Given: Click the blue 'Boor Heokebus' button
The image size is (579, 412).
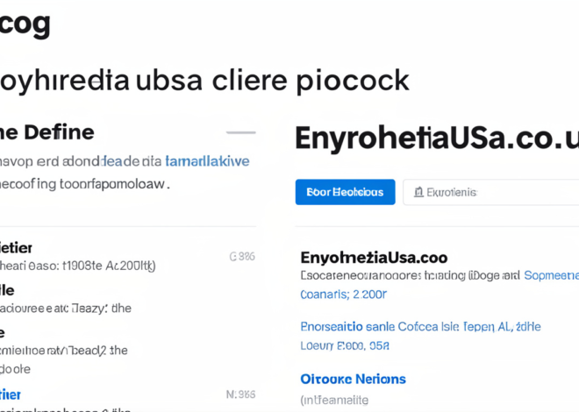Looking at the screenshot, I should [345, 192].
